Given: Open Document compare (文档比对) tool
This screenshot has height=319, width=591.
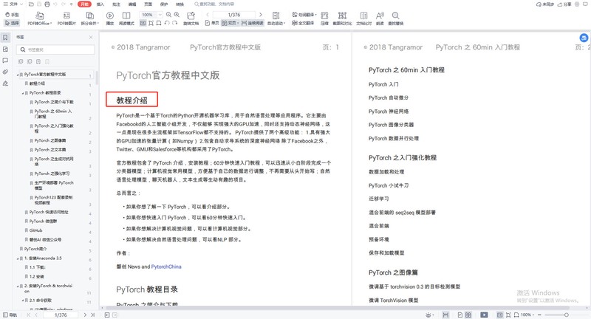Looking at the screenshot, I should click(363, 18).
